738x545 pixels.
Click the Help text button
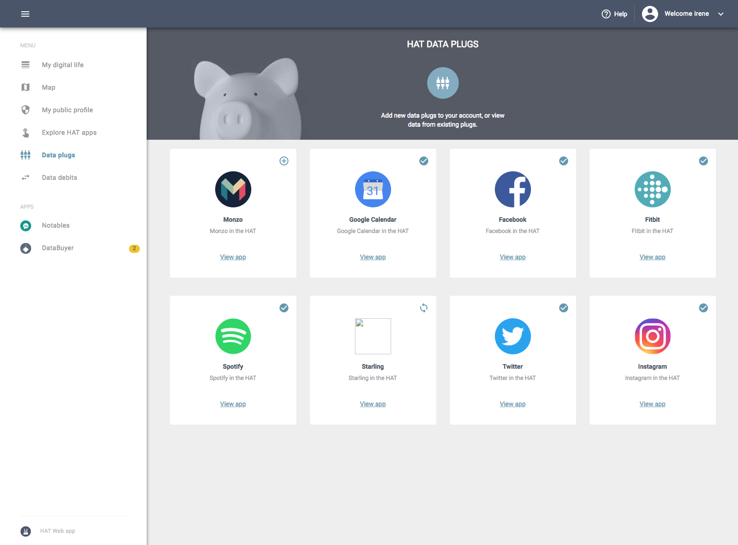621,14
